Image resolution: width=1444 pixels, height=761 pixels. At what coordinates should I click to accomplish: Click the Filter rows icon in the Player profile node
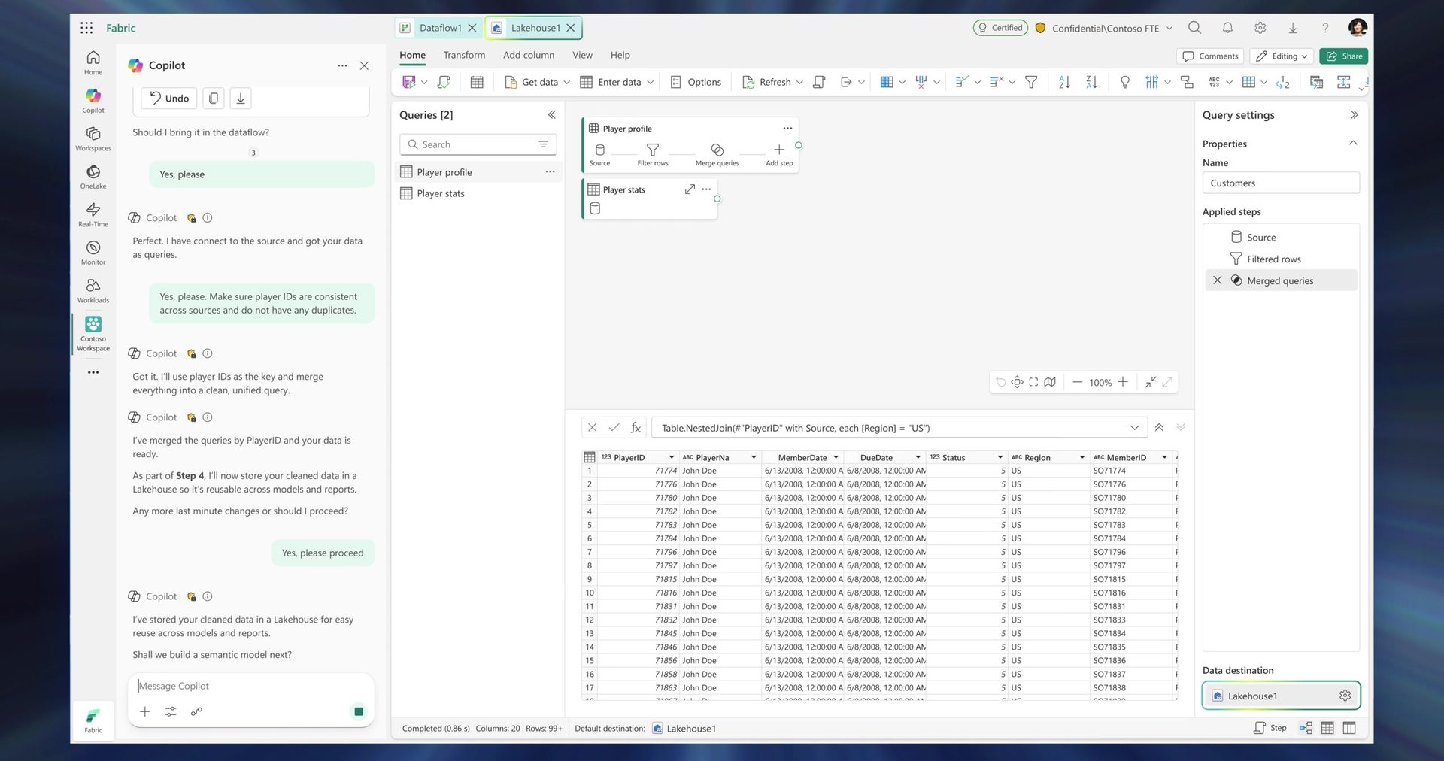[653, 150]
